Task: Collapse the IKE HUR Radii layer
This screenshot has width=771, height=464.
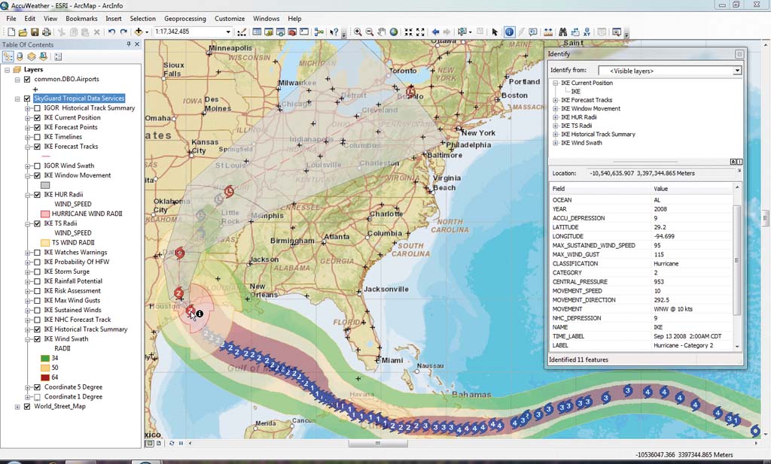Action: pyautogui.click(x=28, y=195)
